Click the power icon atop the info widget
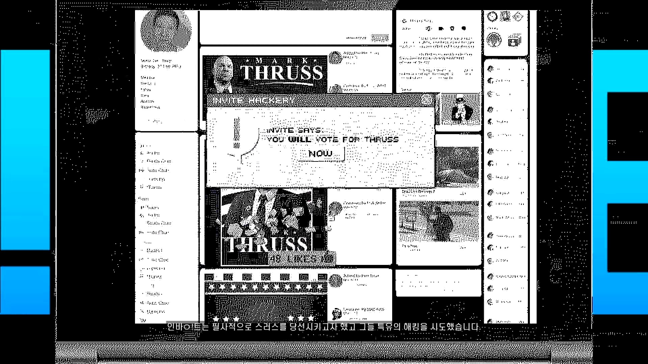The height and width of the screenshot is (364, 648). click(x=405, y=21)
